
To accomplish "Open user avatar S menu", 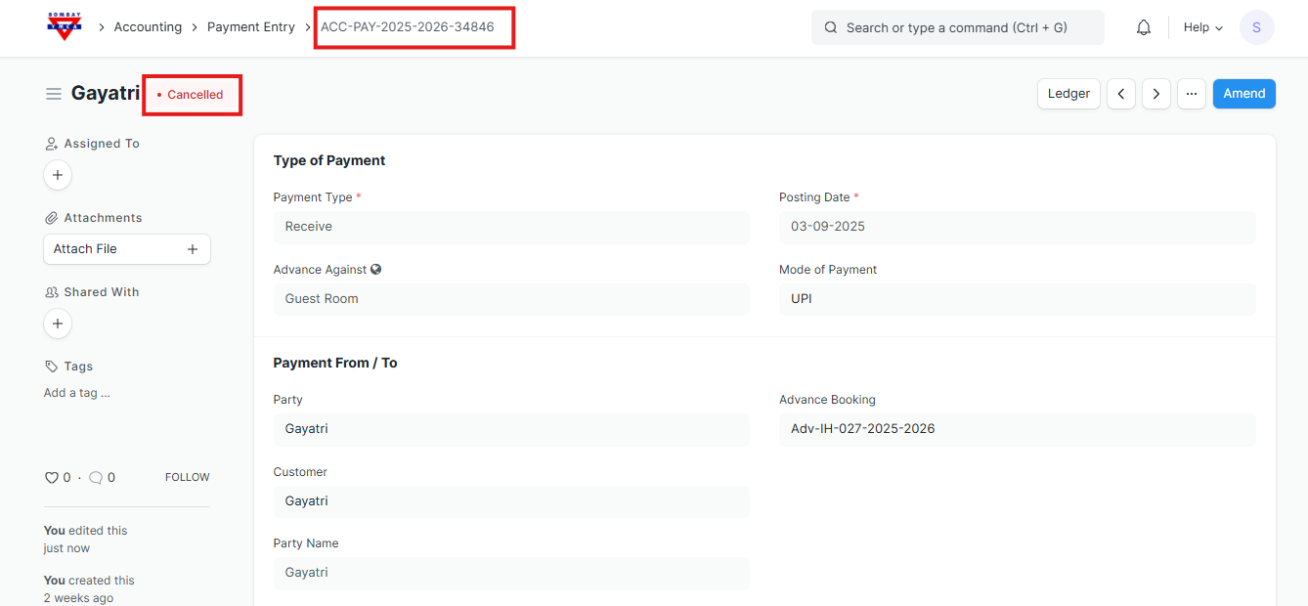I will 1256,27.
